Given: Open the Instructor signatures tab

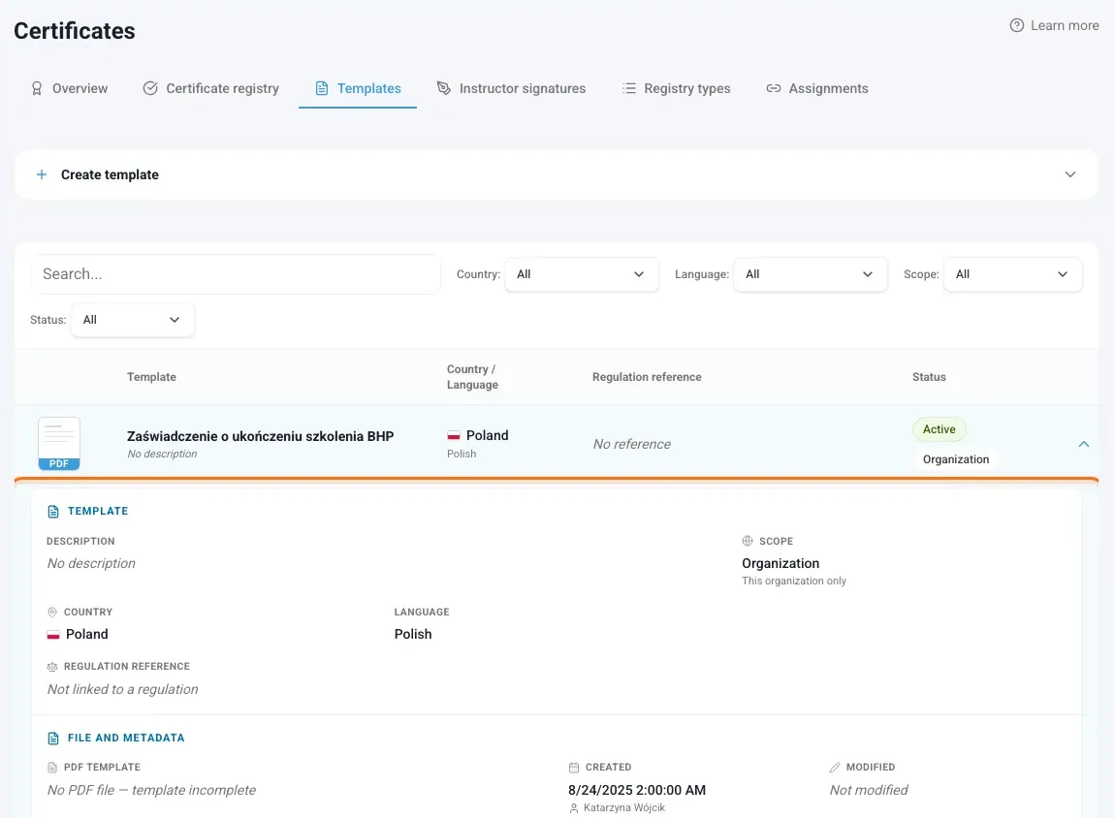Looking at the screenshot, I should coord(511,89).
